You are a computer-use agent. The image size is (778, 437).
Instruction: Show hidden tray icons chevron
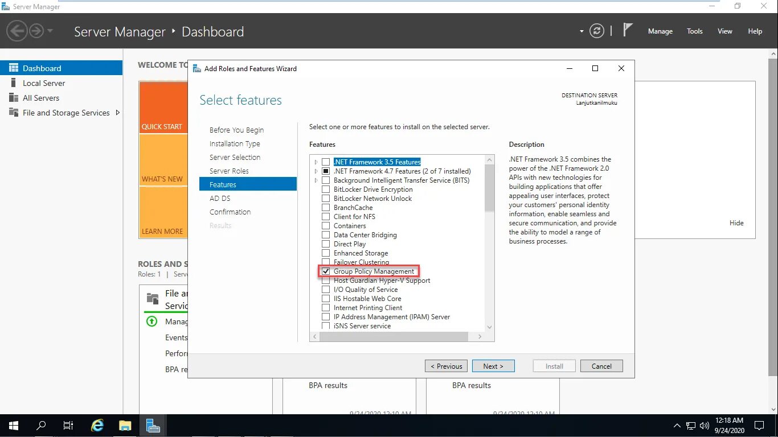click(x=677, y=426)
